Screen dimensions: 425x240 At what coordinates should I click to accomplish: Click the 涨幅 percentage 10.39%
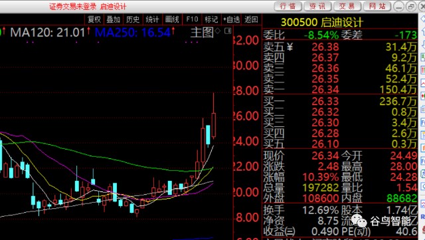pos(320,177)
